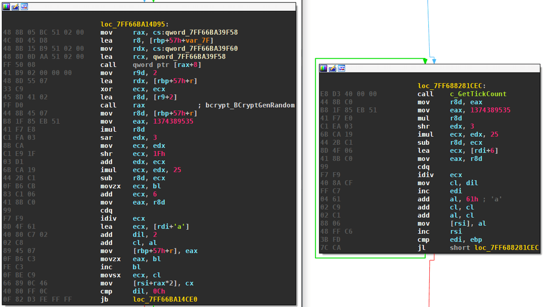Click operand [rsi+rax*2], cx

coord(163,283)
